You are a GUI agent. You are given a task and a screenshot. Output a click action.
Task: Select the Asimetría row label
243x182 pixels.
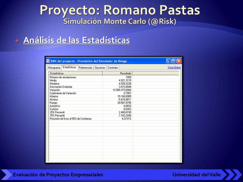pyautogui.click(x=55, y=106)
